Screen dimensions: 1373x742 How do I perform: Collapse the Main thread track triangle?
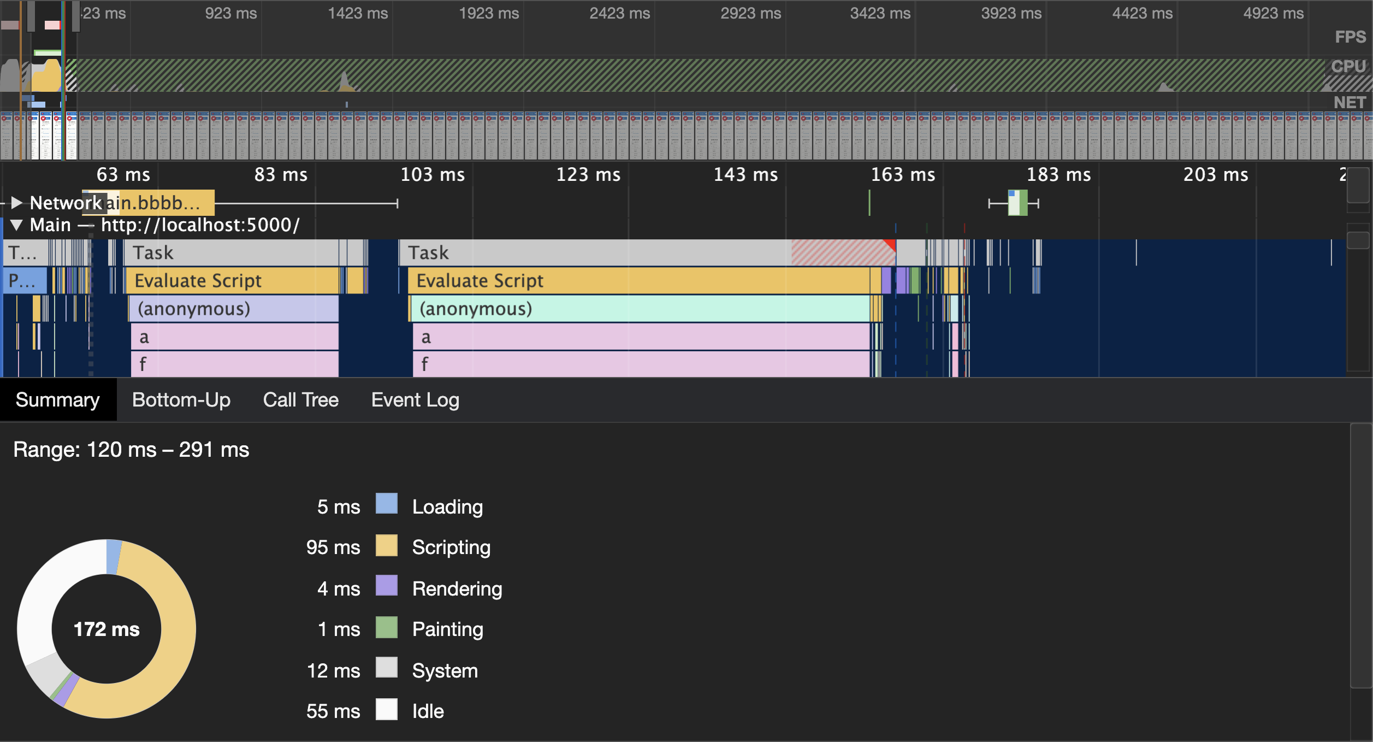click(x=16, y=225)
